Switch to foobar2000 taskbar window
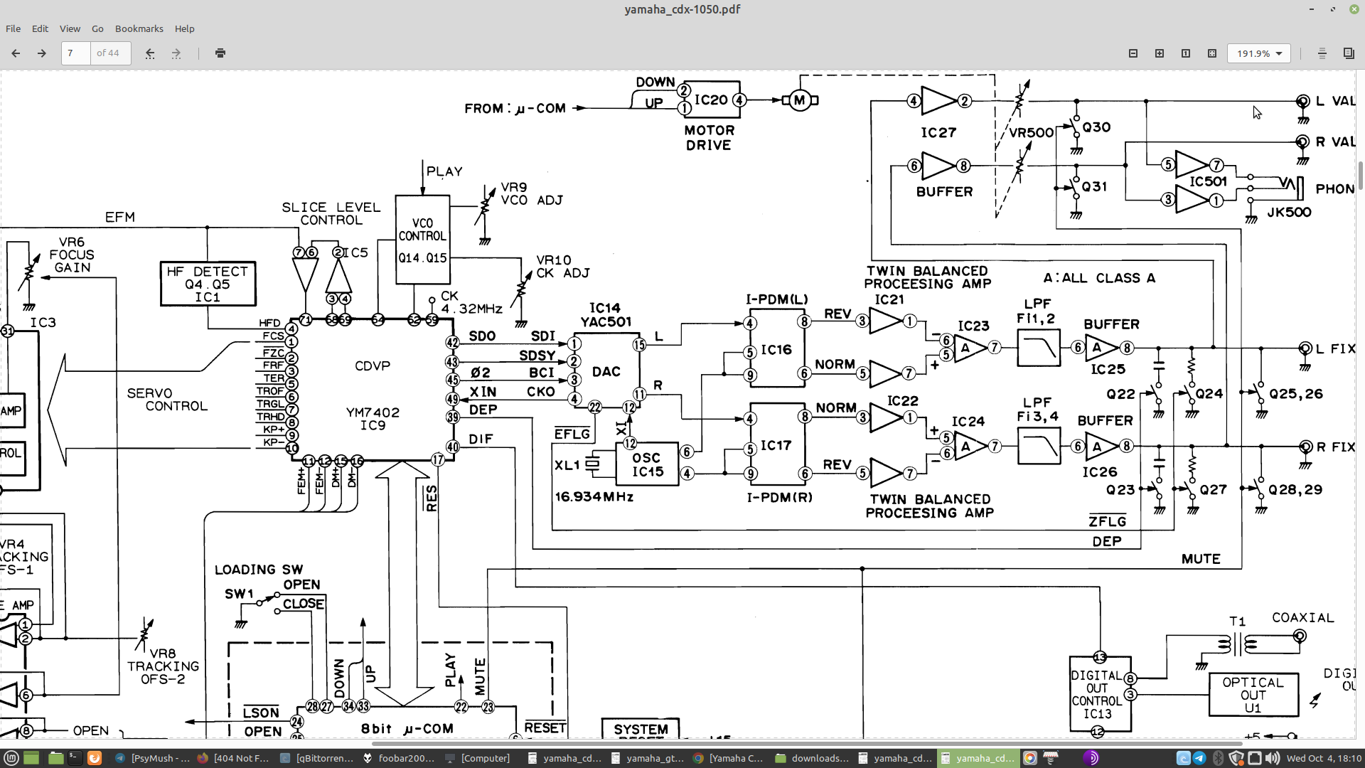Viewport: 1365px width, 768px height. [398, 758]
